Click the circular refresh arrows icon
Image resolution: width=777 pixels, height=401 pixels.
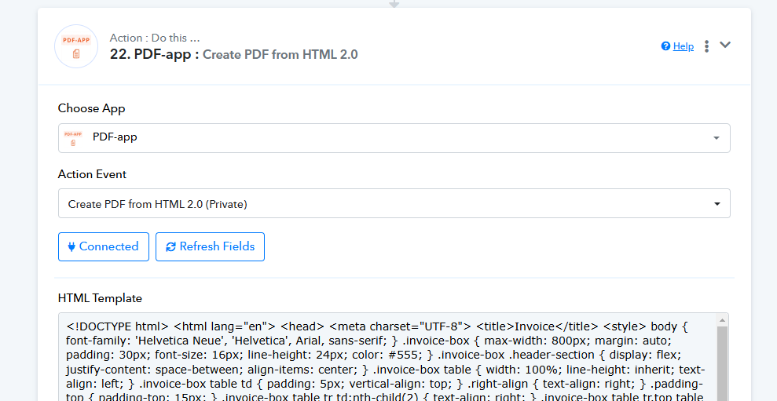(171, 246)
